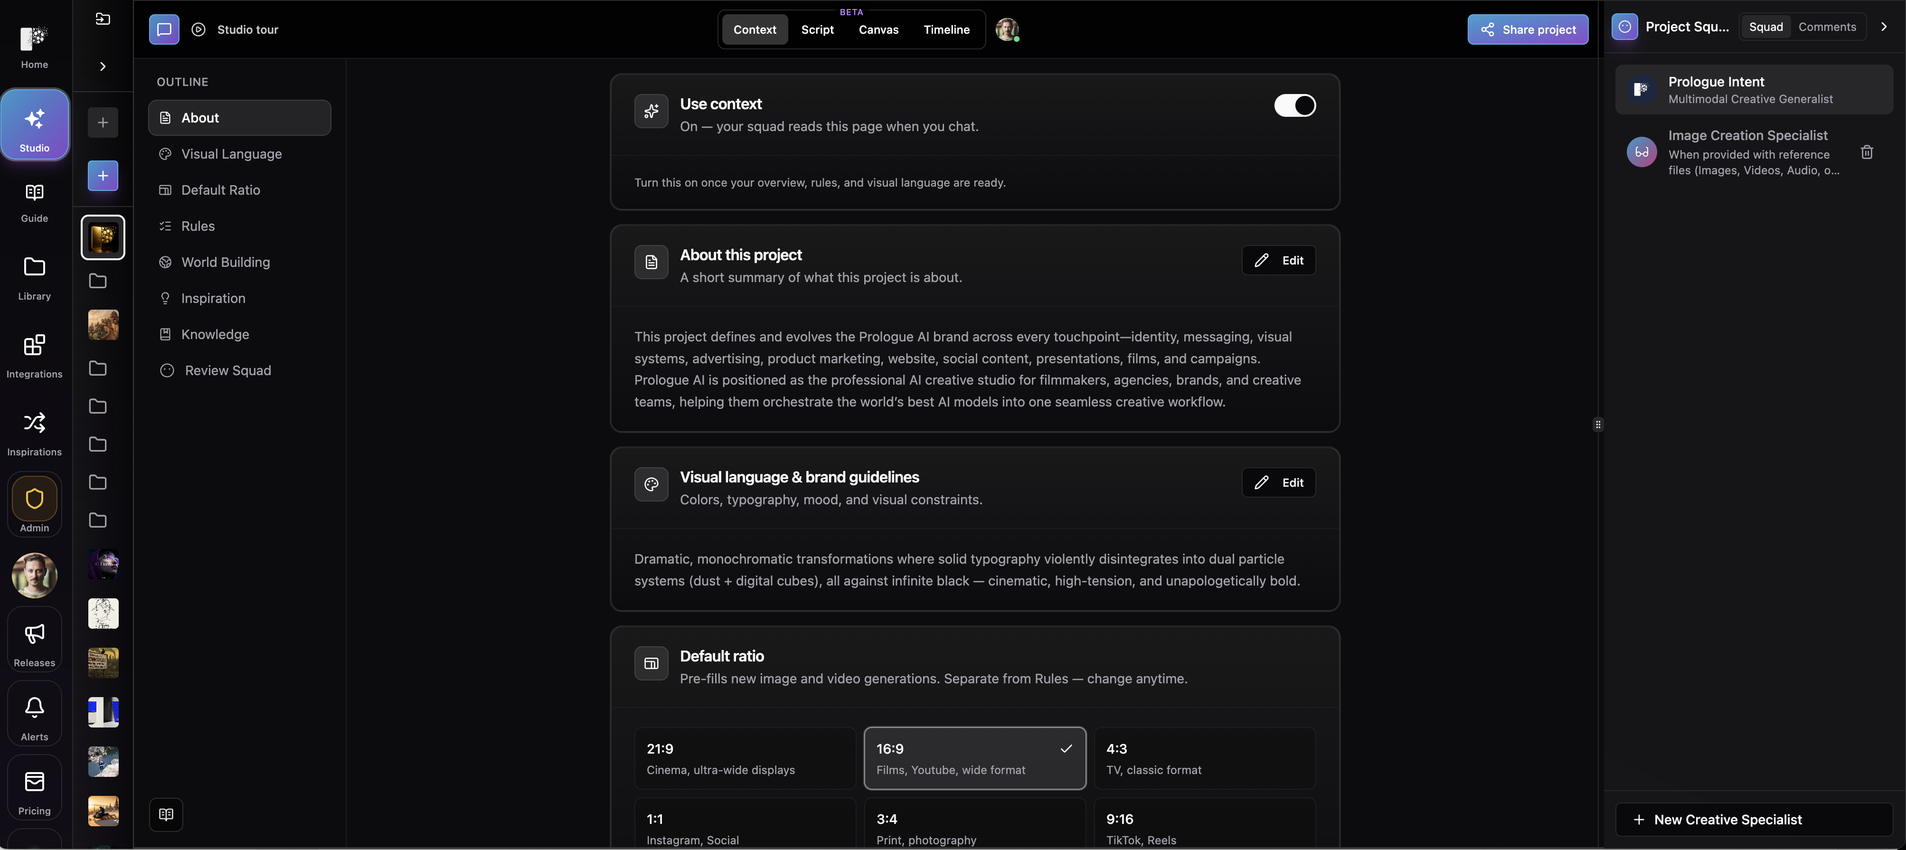Screen dimensions: 1906x850
Task: Choose the 4:3 TV classic format ratio
Action: [1205, 758]
